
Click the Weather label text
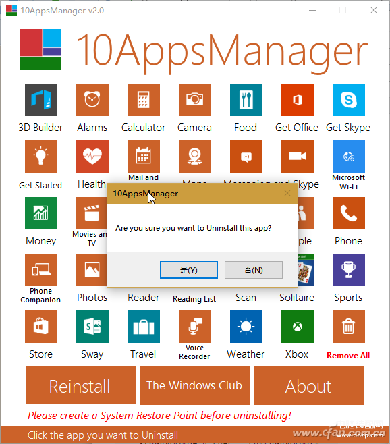[x=246, y=354]
